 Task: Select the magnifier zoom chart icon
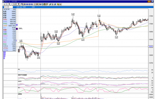[x=42, y=4]
